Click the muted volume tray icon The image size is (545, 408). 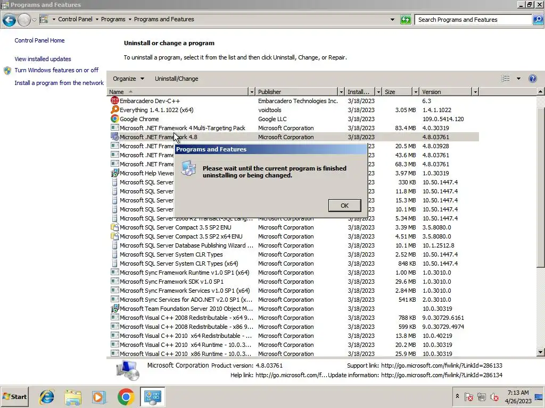tap(494, 396)
